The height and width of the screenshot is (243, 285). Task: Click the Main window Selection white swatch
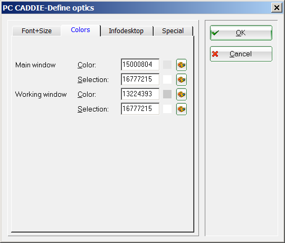click(x=167, y=79)
